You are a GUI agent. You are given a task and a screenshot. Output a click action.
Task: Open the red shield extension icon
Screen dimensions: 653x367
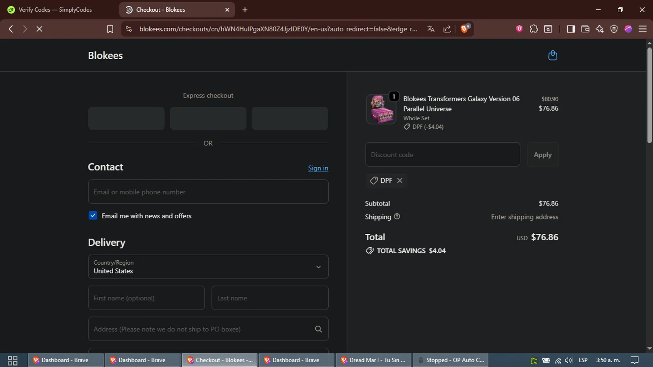(519, 29)
